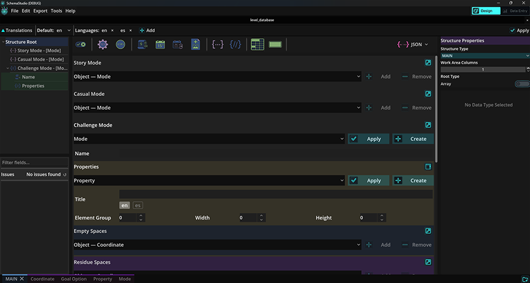The height and width of the screenshot is (283, 530).
Task: Click Apply next to Property dropdown
Action: pos(369,180)
